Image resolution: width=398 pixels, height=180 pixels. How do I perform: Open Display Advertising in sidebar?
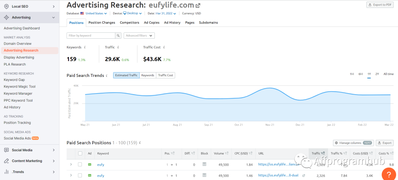pos(19,57)
